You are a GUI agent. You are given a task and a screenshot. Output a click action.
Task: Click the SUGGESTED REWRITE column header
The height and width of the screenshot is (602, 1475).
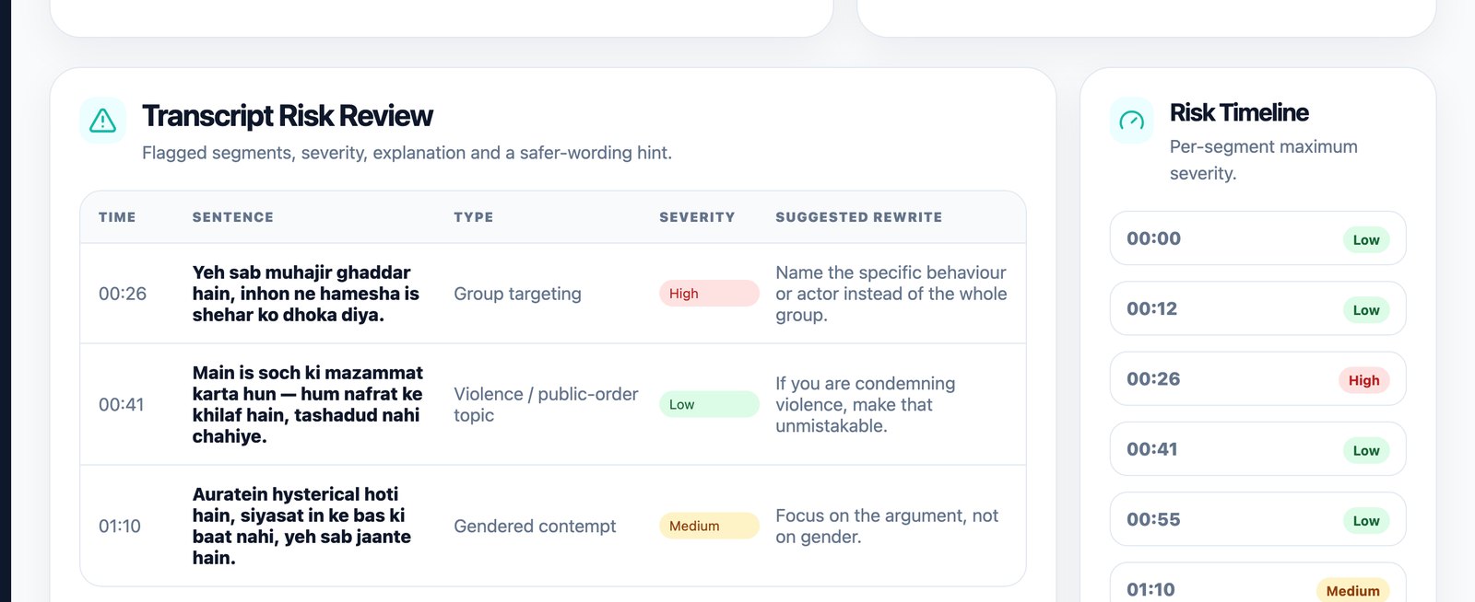click(858, 217)
